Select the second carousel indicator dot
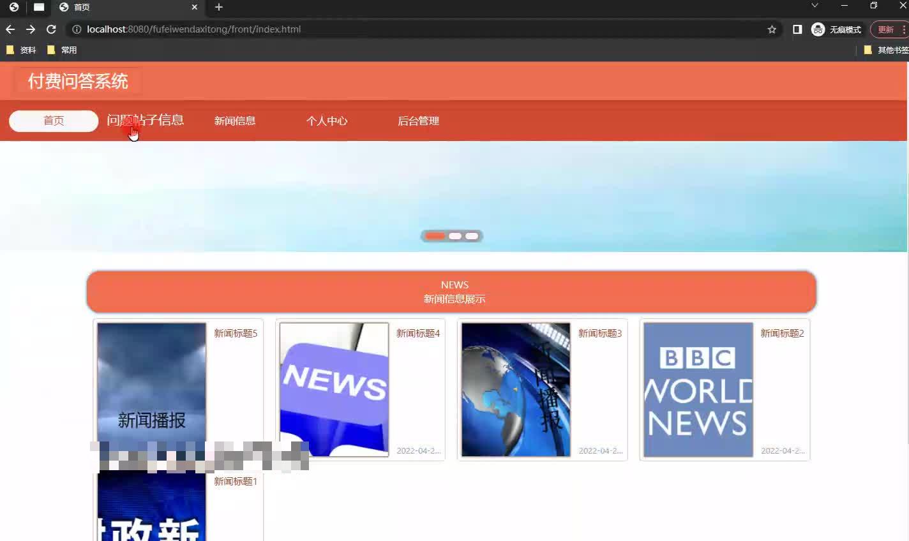909x541 pixels. click(455, 236)
